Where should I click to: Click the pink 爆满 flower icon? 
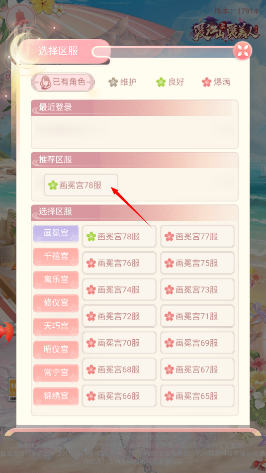coord(207,82)
